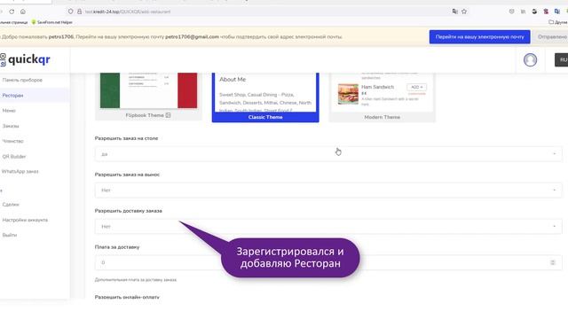Click the quickqr logo
This screenshot has height=319, width=568.
(x=25, y=59)
